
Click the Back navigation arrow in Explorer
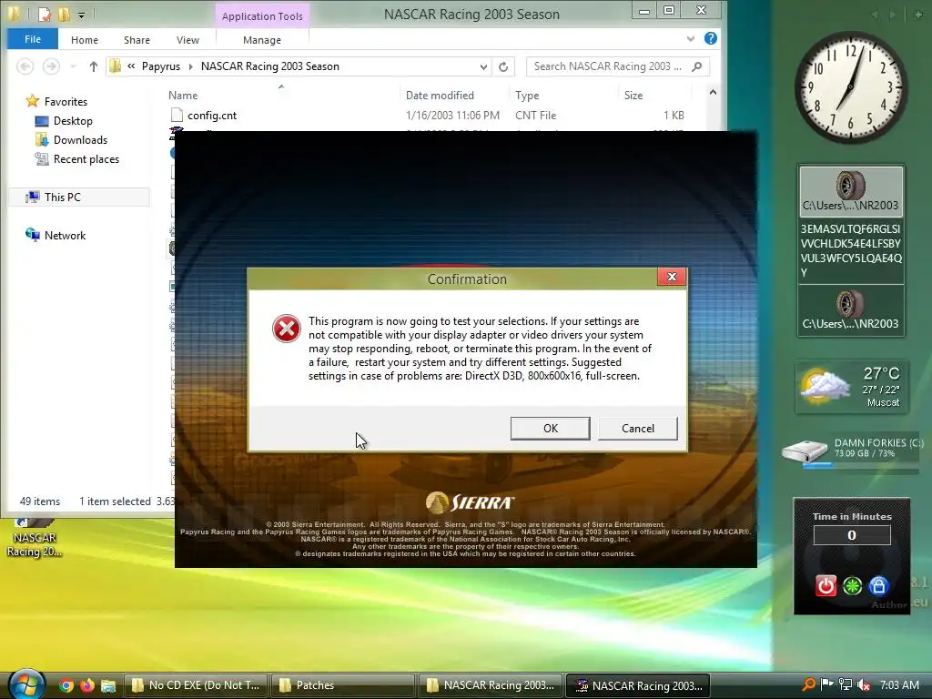[25, 66]
